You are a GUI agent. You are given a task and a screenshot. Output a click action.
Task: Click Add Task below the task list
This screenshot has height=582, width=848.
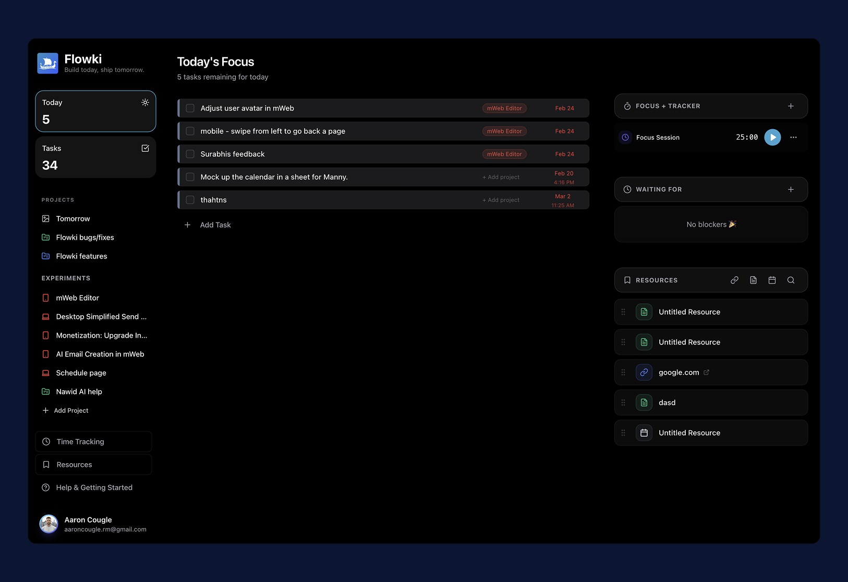215,225
